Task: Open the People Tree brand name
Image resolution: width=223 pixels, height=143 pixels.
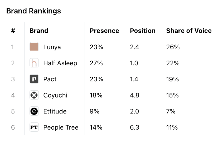Action: (x=61, y=127)
